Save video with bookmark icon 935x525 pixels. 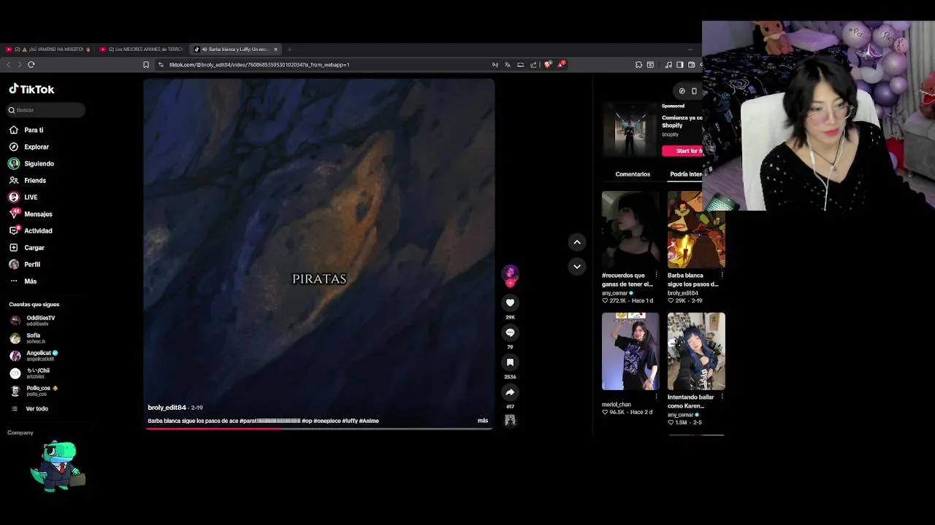510,362
